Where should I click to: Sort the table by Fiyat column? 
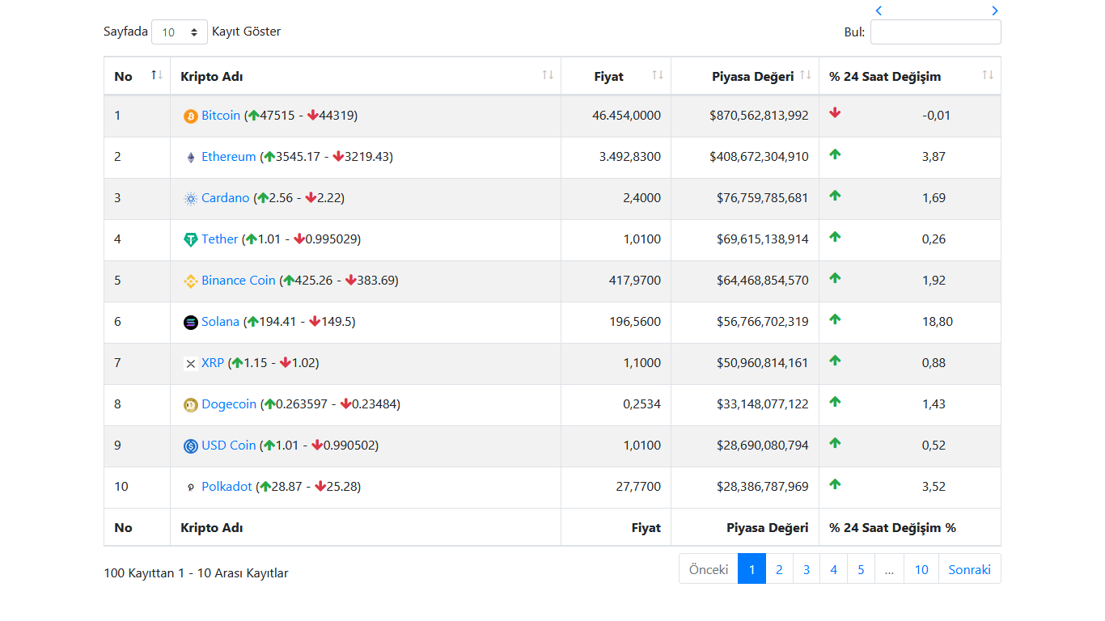(x=616, y=76)
